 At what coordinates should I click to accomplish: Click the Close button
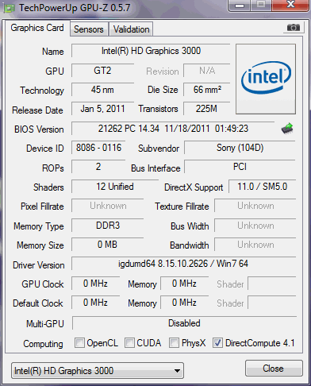pos(274,369)
